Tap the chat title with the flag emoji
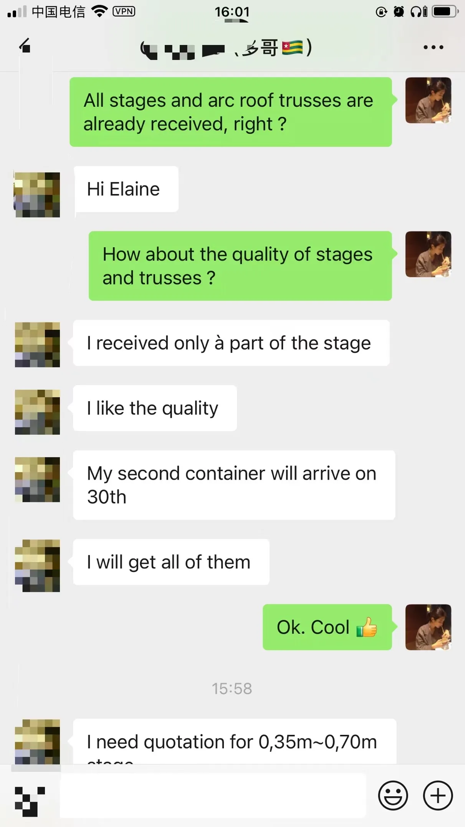 (x=227, y=49)
